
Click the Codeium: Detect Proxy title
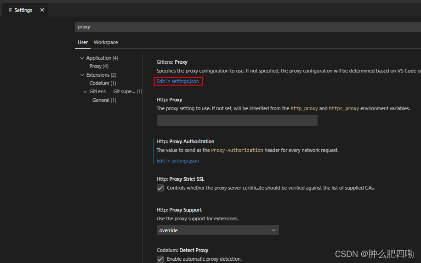coord(182,250)
